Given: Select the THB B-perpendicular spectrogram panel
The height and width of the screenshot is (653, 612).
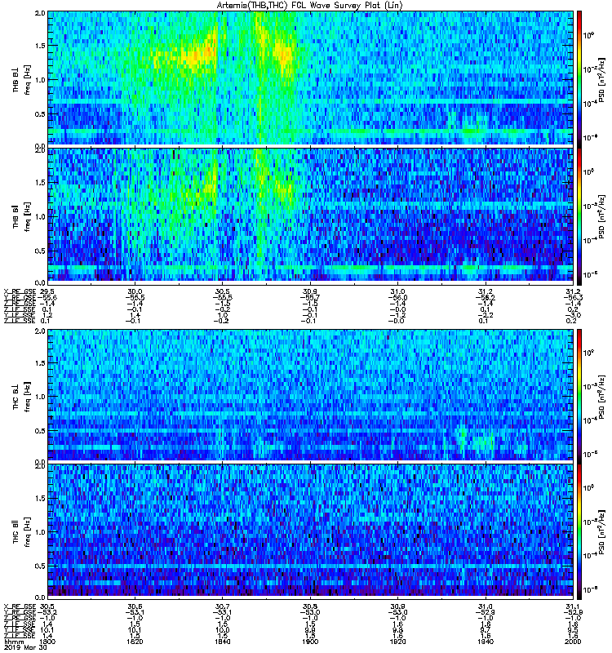Looking at the screenshot, I should click(311, 78).
